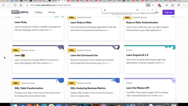
Task: Go to next find result
Action: [x=148, y=10]
